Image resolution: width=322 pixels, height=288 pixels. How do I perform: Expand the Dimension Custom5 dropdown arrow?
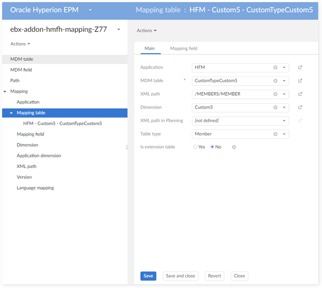(x=284, y=107)
